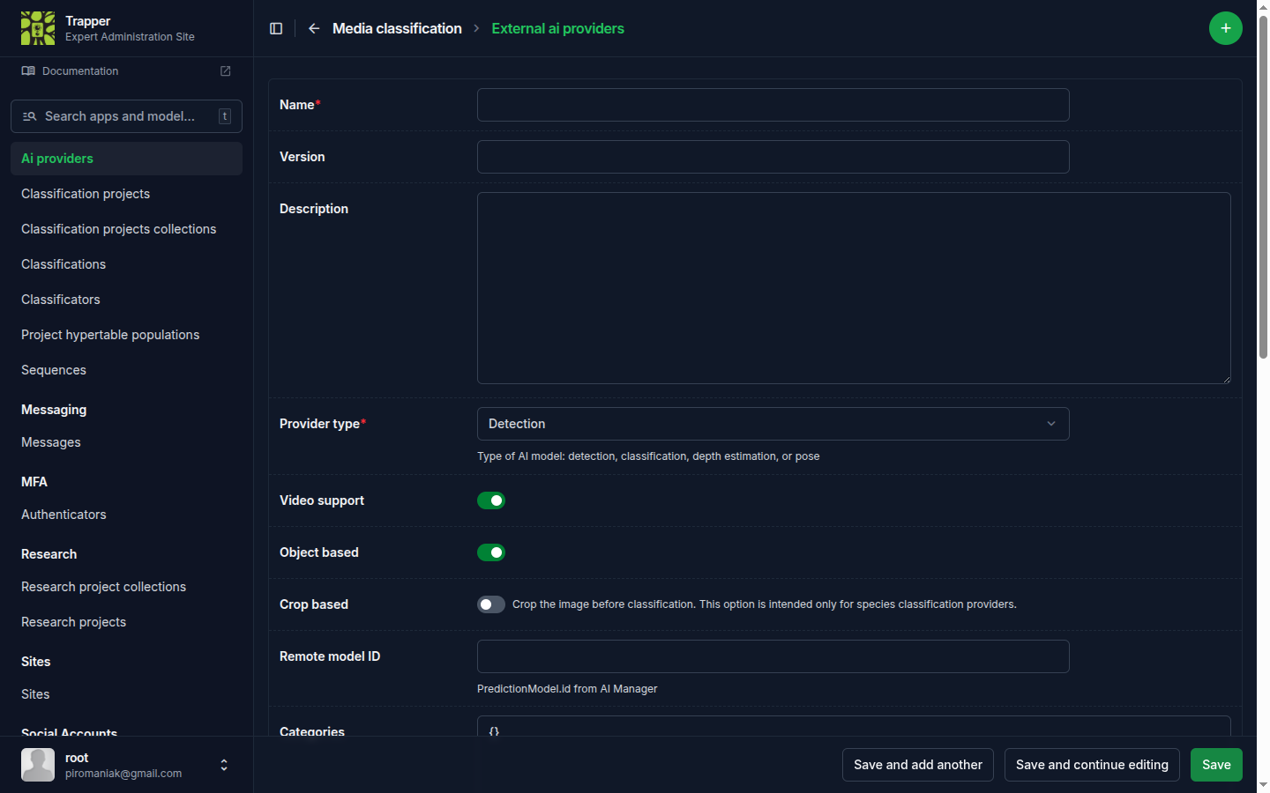The image size is (1270, 793).
Task: Click the root user avatar
Action: click(38, 765)
